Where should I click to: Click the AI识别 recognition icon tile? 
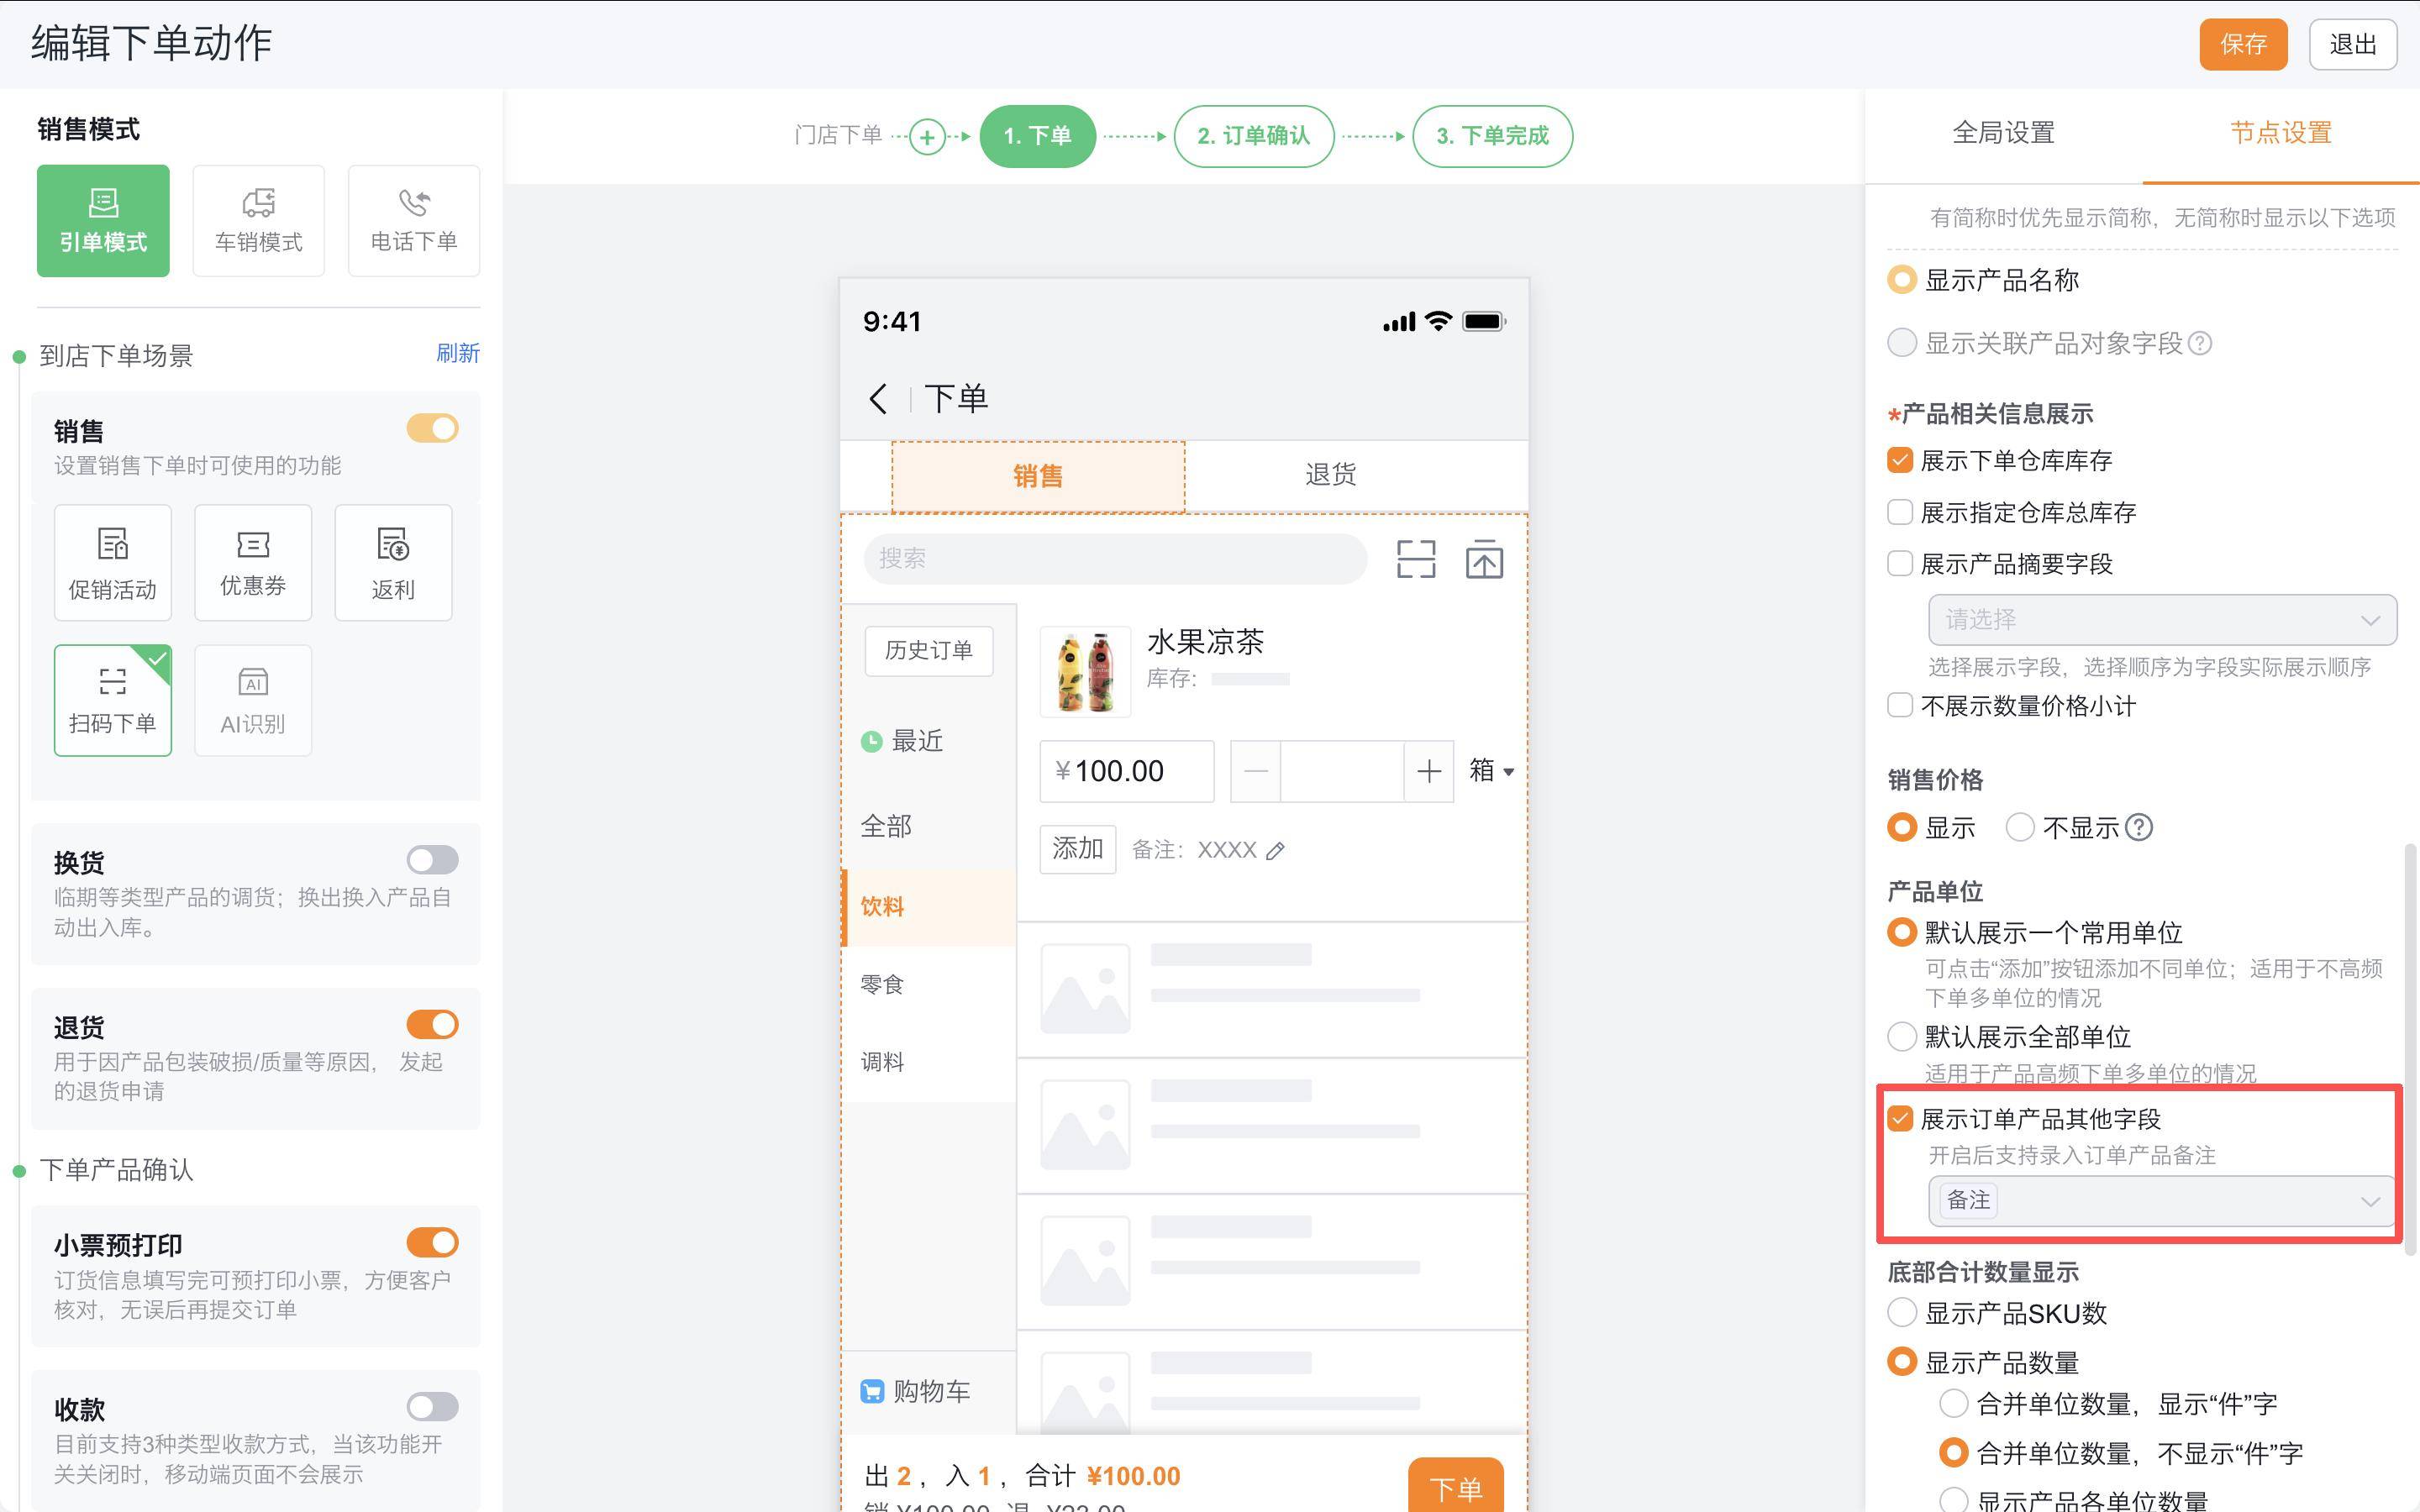click(x=253, y=700)
